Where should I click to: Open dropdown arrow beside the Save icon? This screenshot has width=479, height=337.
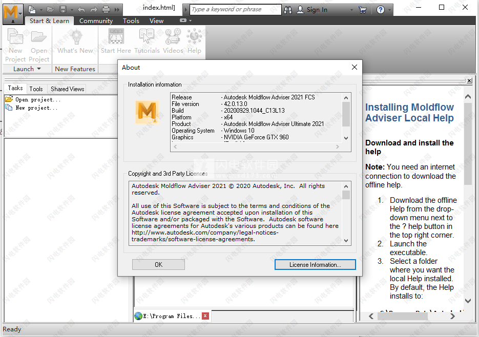point(72,10)
